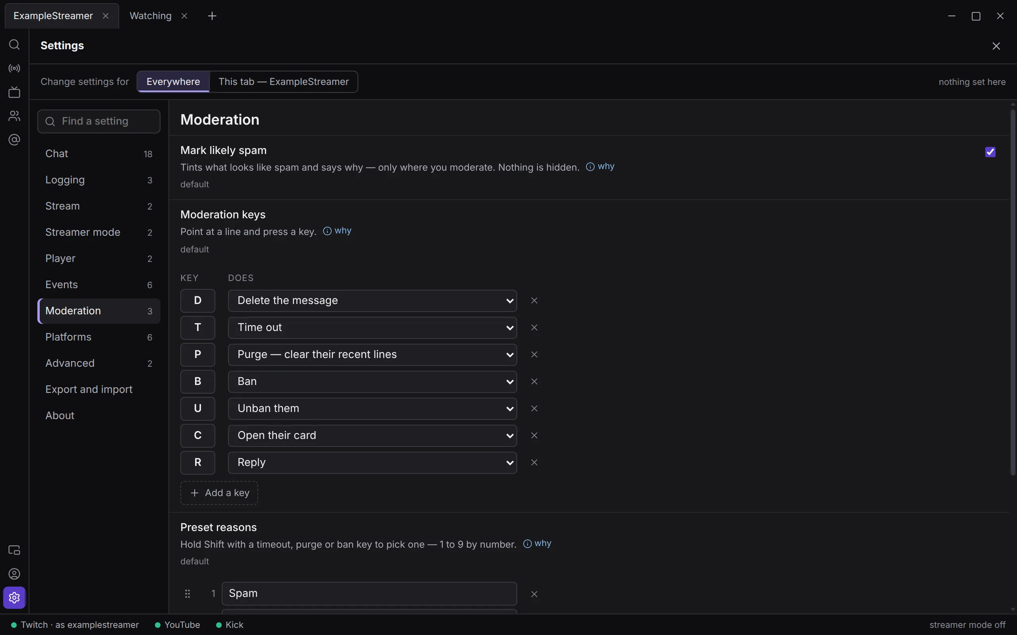
Task: Change the R key binding button
Action: [197, 462]
